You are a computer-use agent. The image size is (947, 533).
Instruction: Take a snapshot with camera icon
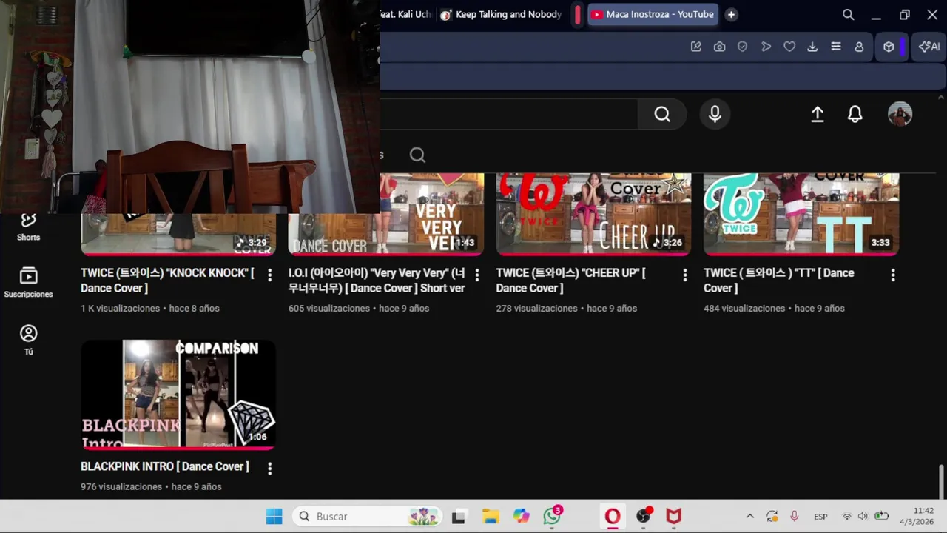pyautogui.click(x=719, y=47)
